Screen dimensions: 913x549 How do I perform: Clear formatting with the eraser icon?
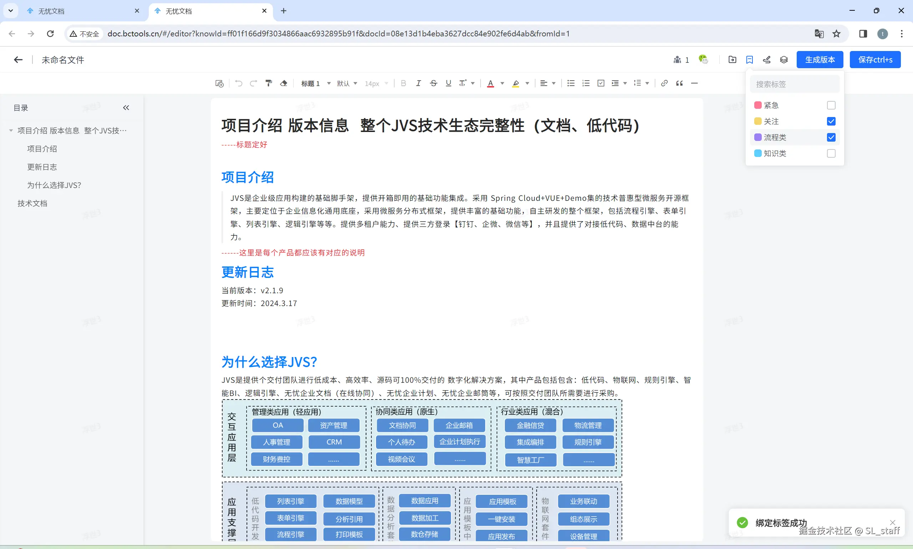point(284,83)
